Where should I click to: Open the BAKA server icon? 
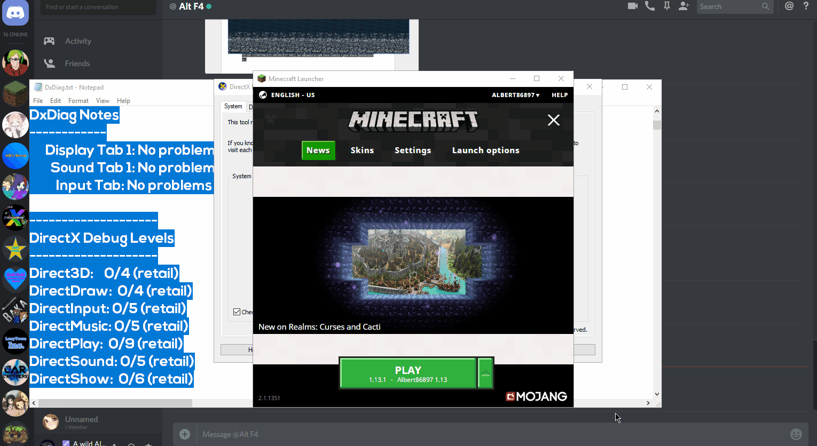[15, 310]
